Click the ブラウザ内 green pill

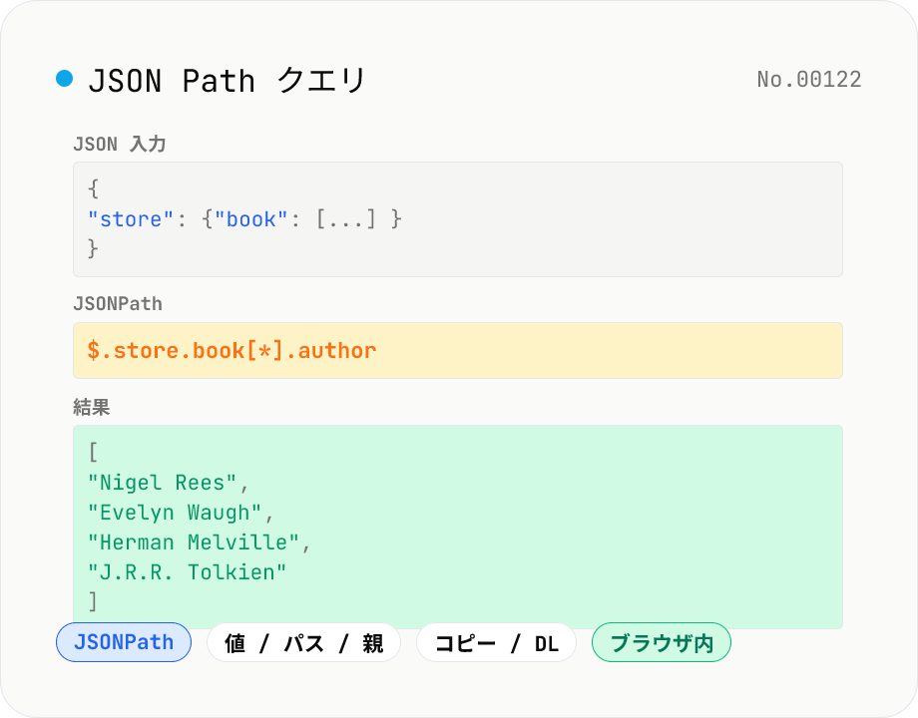(x=662, y=642)
